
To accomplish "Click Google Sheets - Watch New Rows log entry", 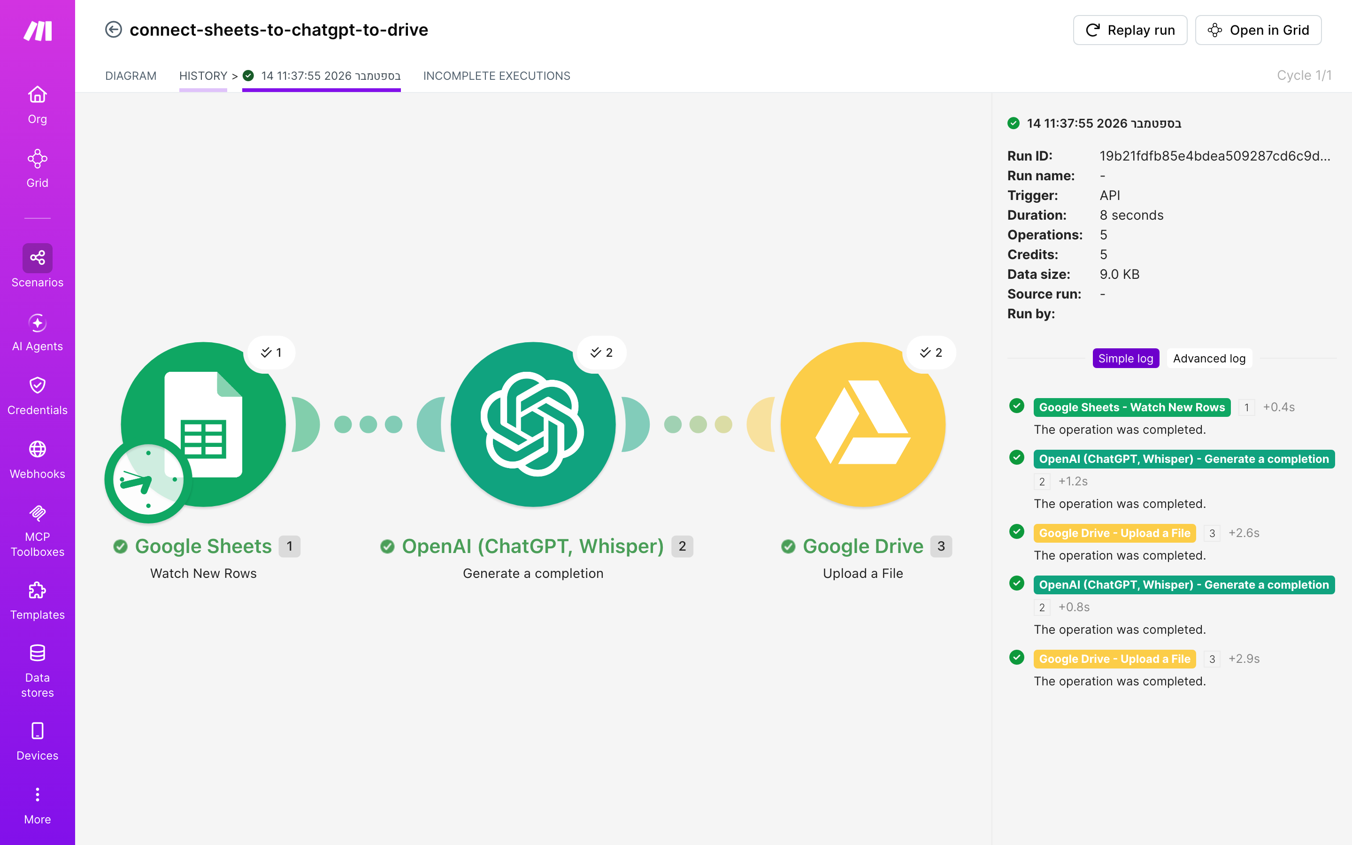I will coord(1132,407).
